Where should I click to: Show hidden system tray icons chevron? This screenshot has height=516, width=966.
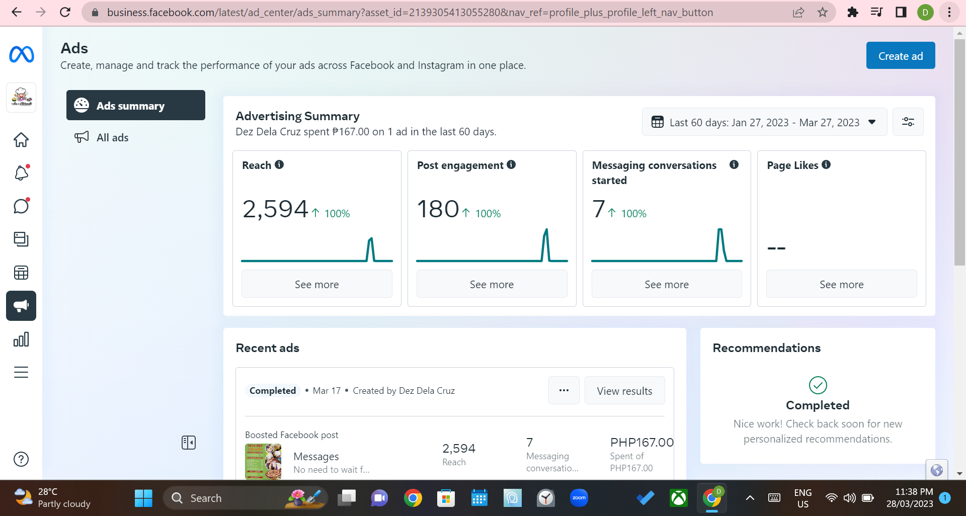(750, 498)
